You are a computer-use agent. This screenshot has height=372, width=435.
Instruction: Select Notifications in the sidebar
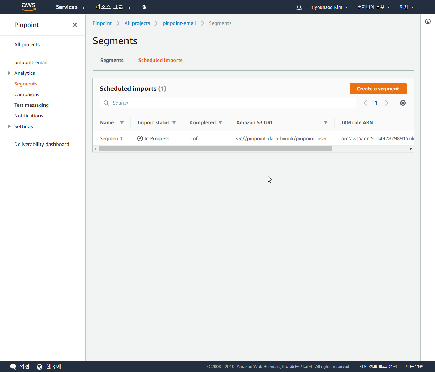pyautogui.click(x=28, y=116)
